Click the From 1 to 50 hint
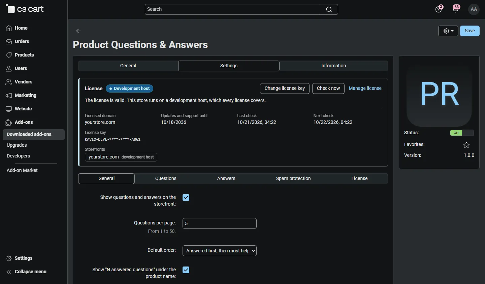Screen dimensions: 485x284 162,232
